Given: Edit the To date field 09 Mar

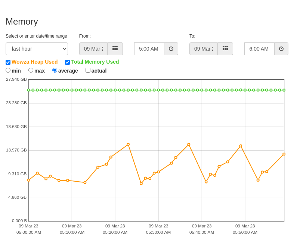Looking at the screenshot, I should pos(204,49).
